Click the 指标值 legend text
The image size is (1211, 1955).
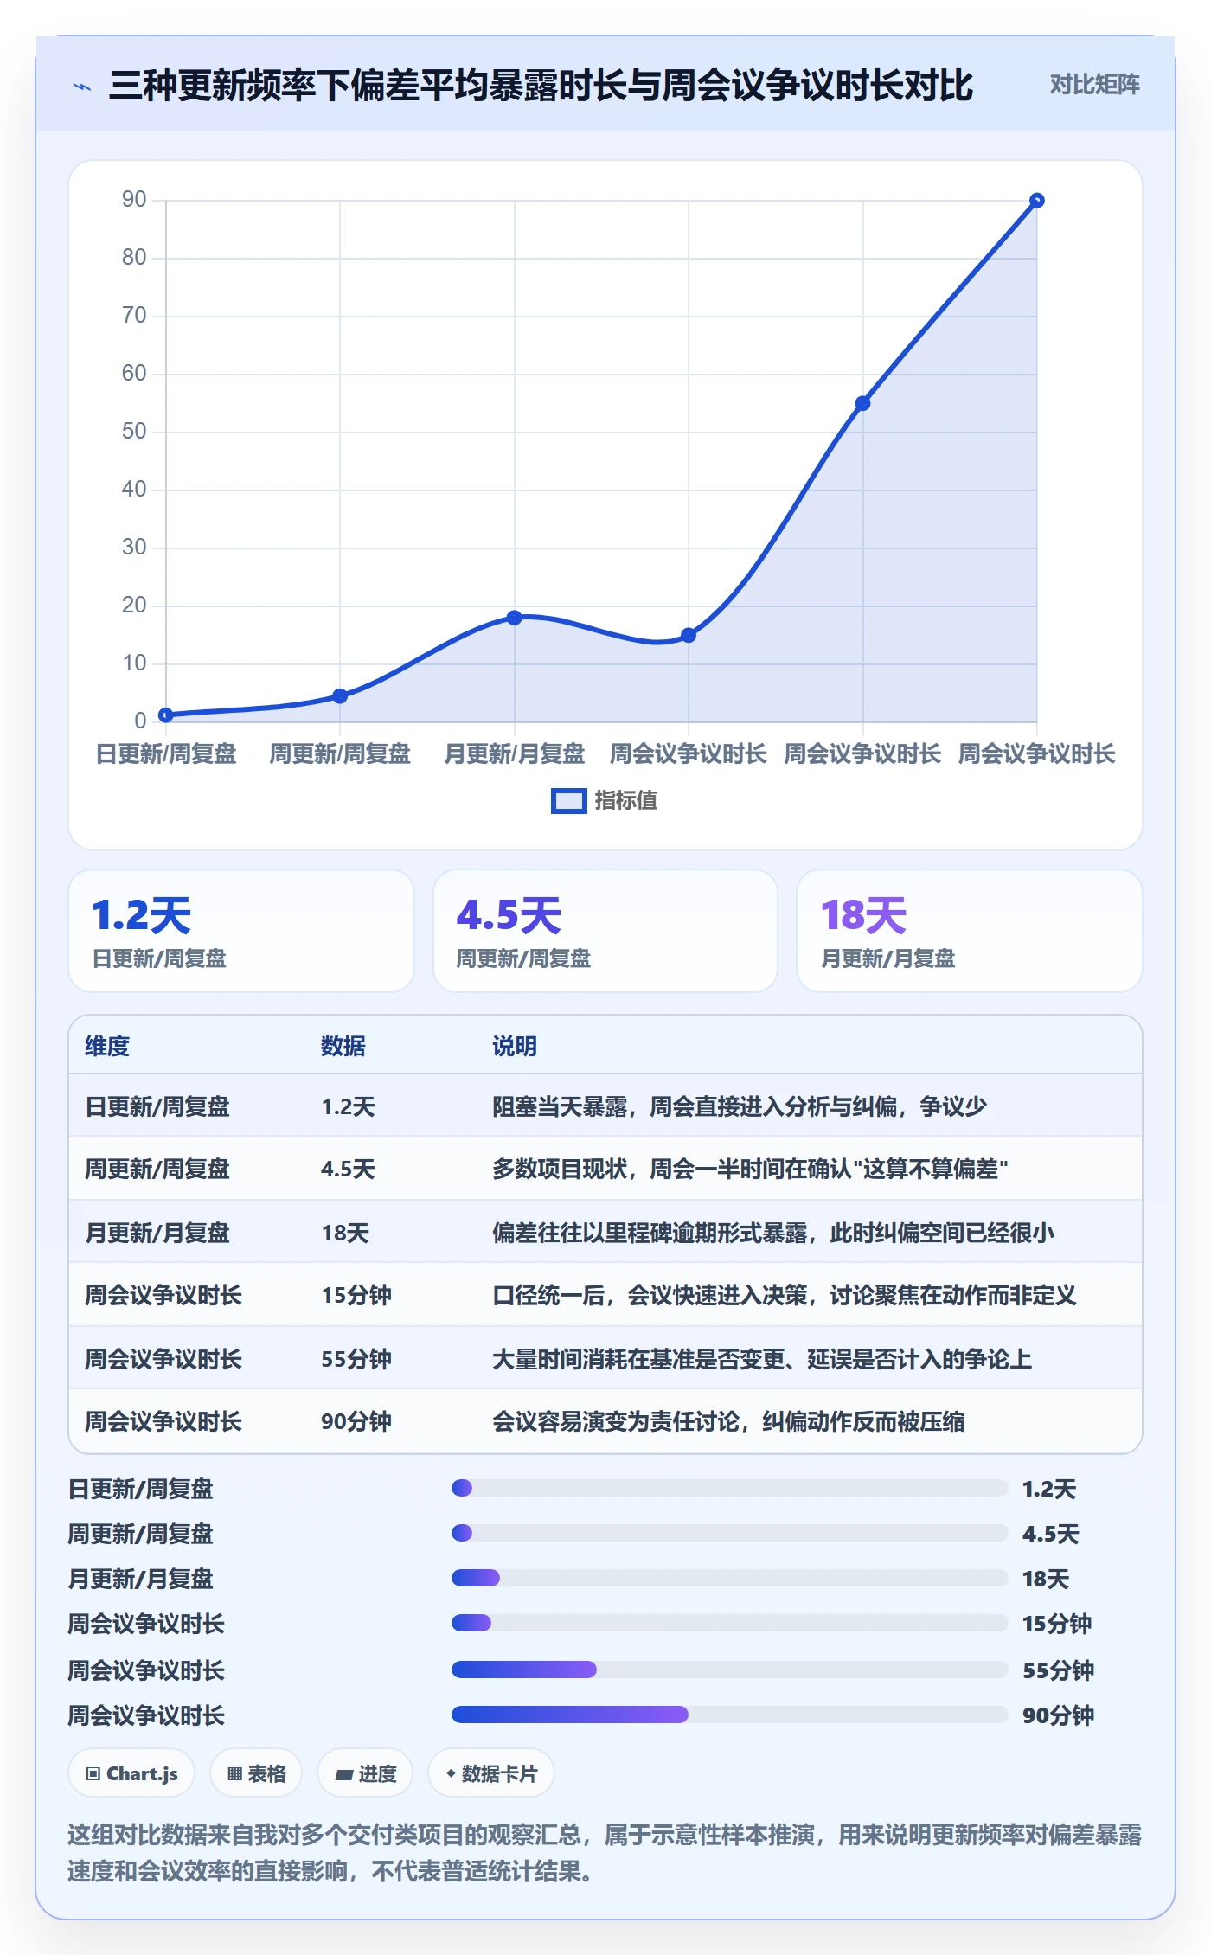point(626,801)
